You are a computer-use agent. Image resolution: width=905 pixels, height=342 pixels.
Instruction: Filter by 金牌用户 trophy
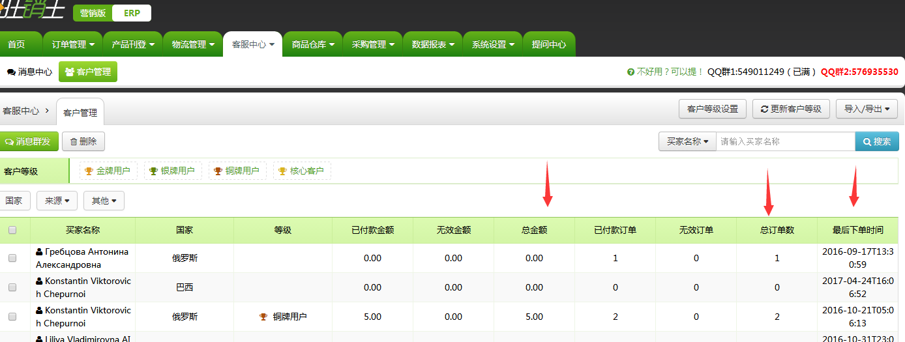coord(108,171)
